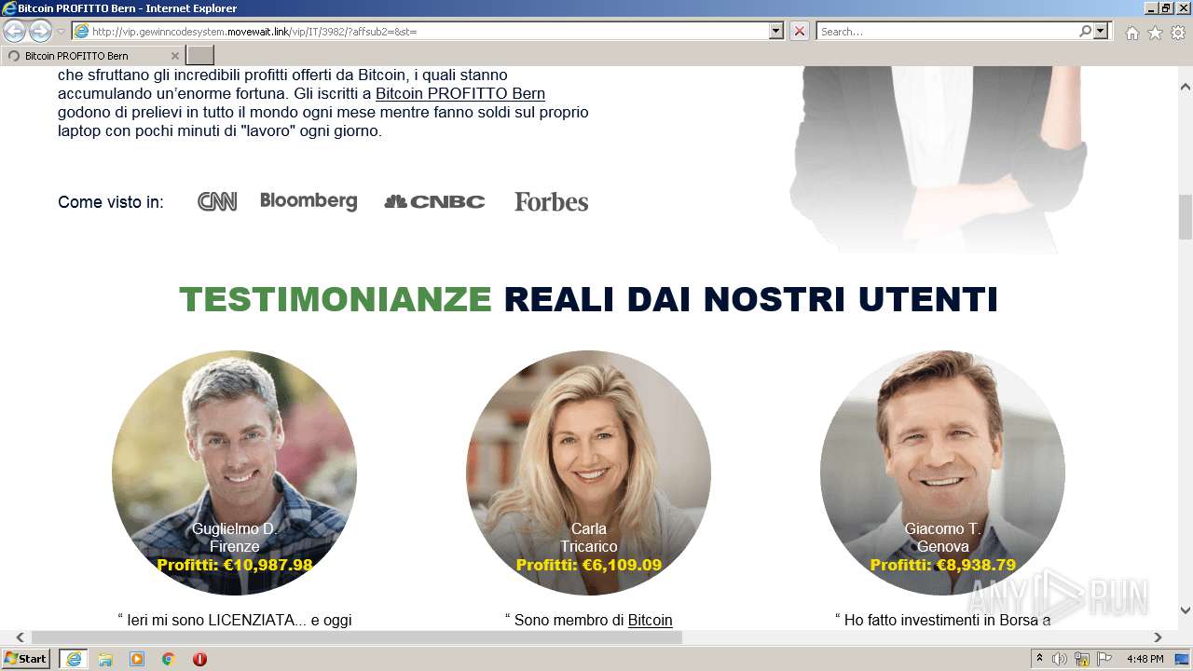Show hidden tray icons arrow

click(1040, 659)
